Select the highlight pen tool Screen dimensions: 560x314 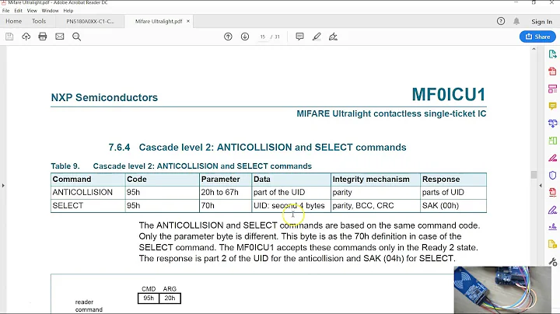317,37
